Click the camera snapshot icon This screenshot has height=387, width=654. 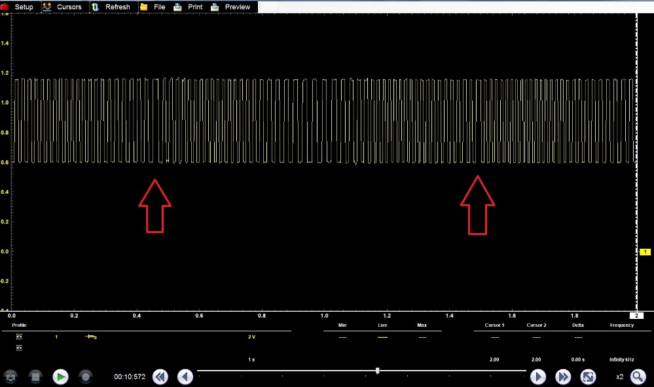pos(11,377)
